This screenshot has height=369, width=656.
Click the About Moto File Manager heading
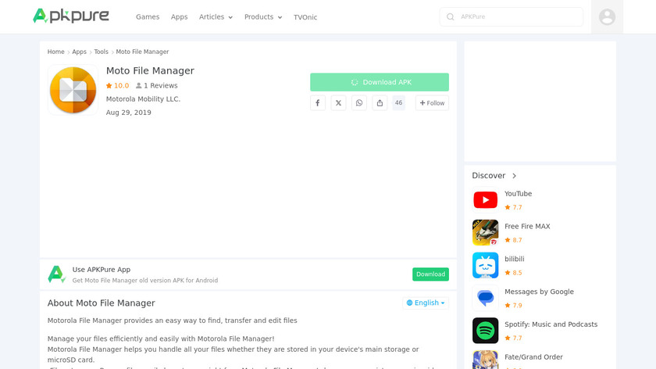[x=102, y=303]
